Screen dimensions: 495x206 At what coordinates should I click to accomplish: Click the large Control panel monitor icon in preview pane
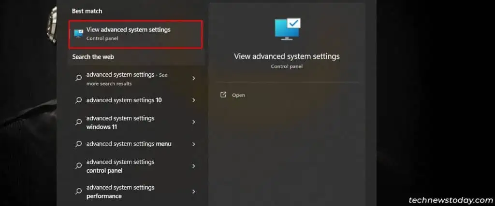pos(287,29)
